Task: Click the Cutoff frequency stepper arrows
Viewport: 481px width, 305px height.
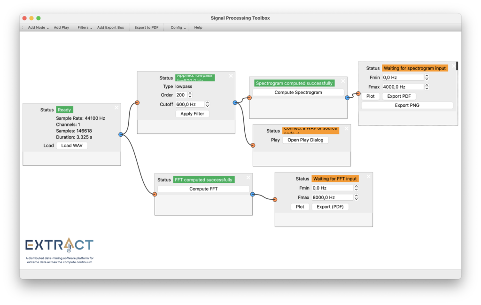Action: coord(207,104)
